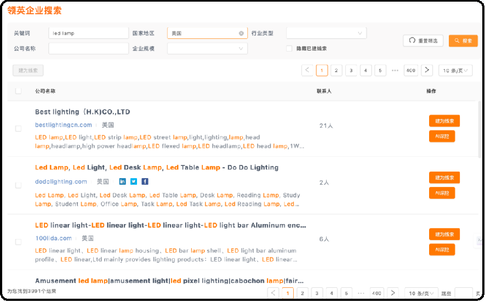Screen dimensions: 485x302
Task: Select page 2 in top pagination
Action: tap(336, 71)
